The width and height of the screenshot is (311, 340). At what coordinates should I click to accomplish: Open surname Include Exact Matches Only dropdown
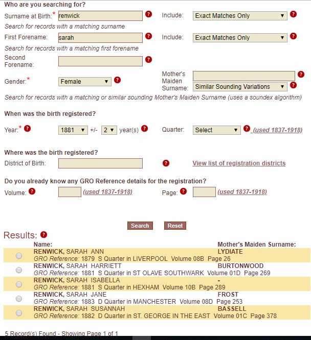240,16
